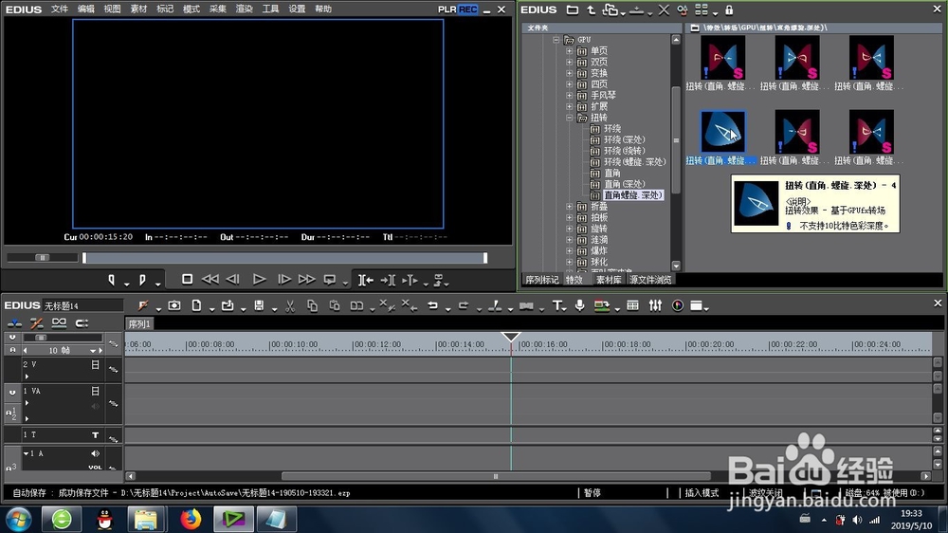
Task: Step forward to the next frame
Action: (x=284, y=280)
